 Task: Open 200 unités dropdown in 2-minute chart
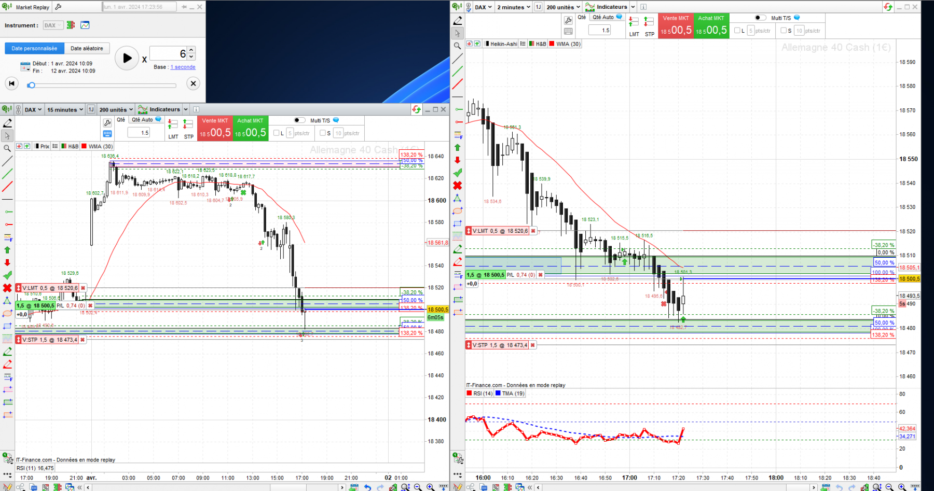pos(563,7)
